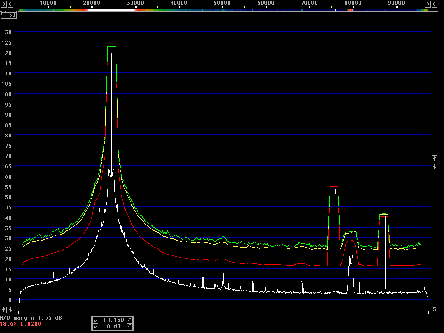
Task: Click the 40000 frequency scale label
Action: pos(179,3)
